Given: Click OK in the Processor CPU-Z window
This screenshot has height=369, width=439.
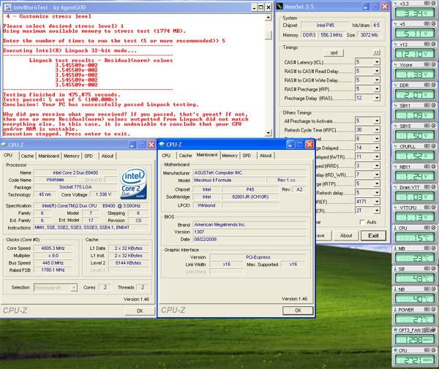Looking at the screenshot, I should (x=140, y=311).
